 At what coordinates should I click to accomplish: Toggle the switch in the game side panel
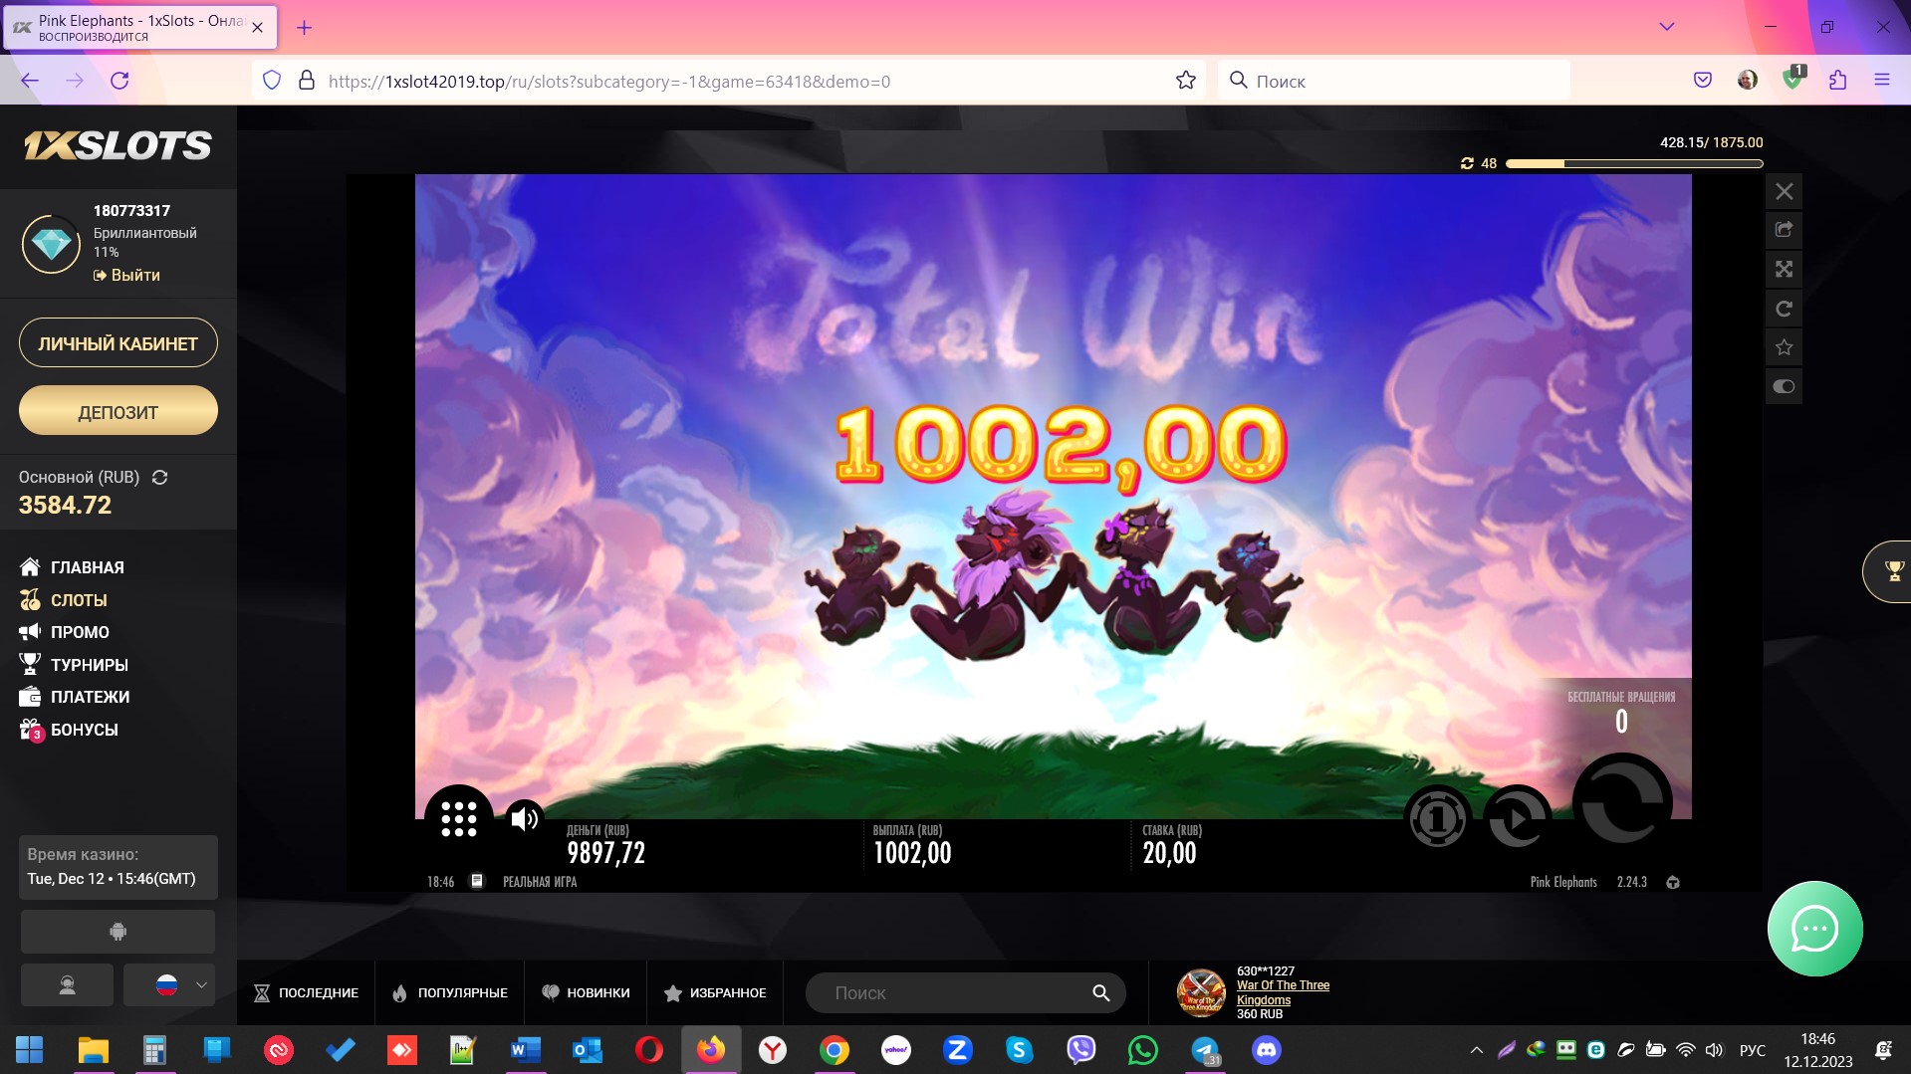click(x=1784, y=386)
